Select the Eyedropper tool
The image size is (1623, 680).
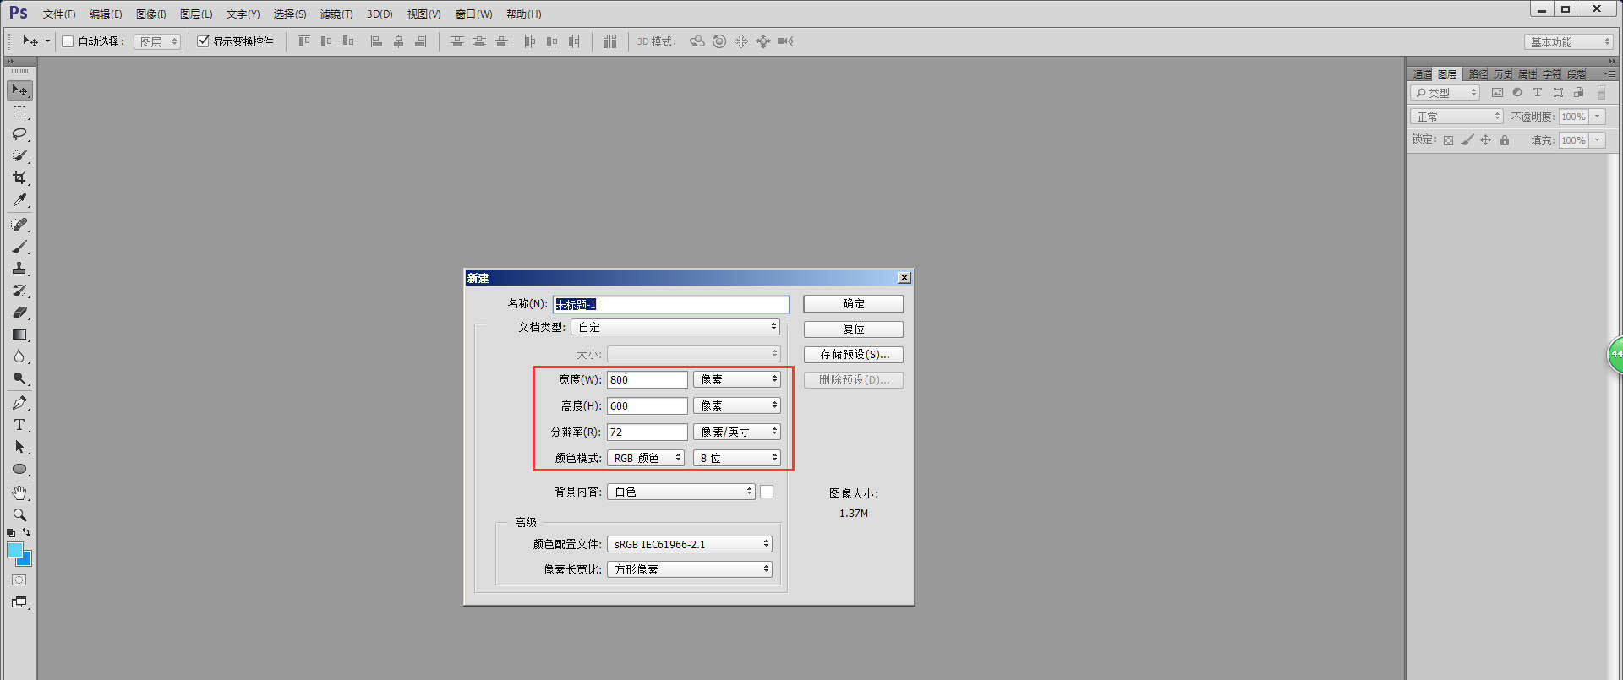pos(19,200)
